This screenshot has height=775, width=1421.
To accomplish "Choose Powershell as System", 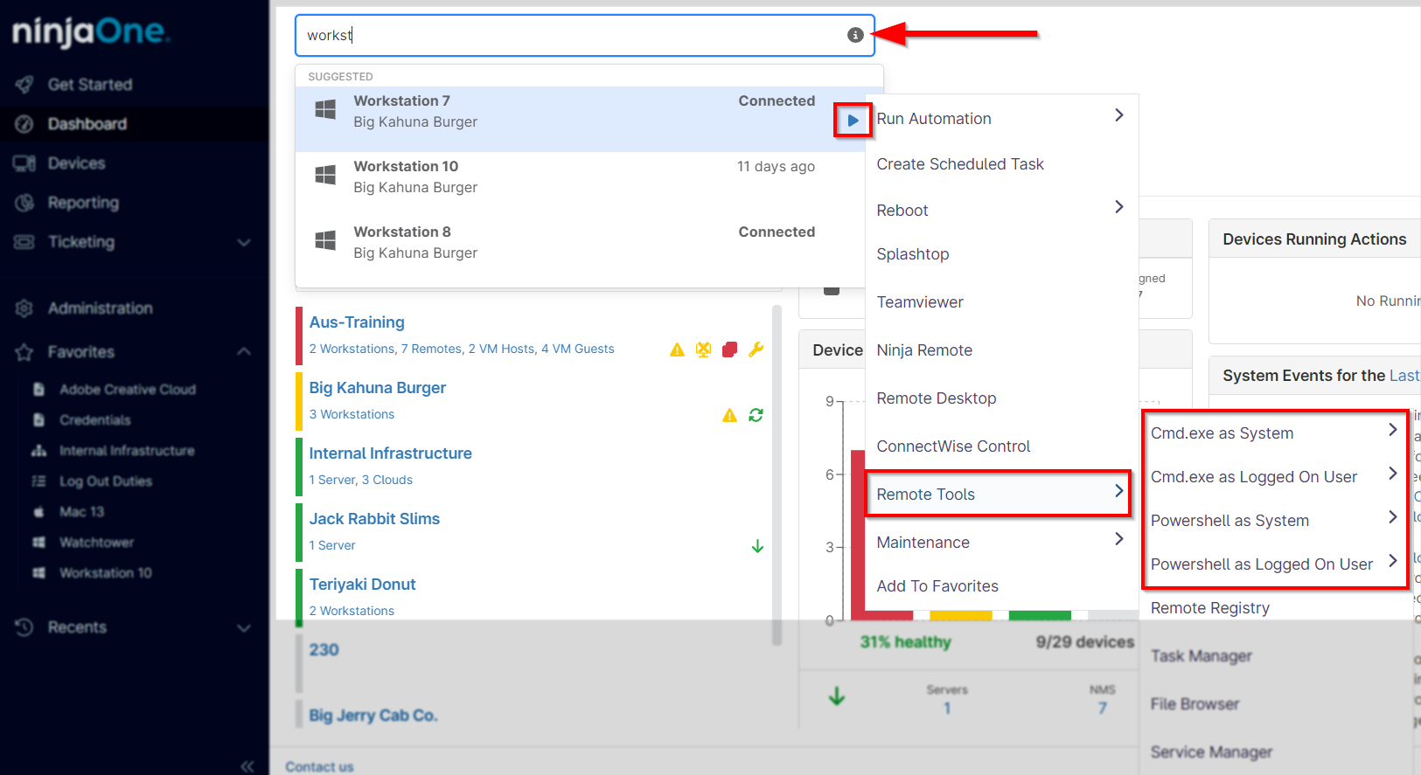I will pos(1229,521).
